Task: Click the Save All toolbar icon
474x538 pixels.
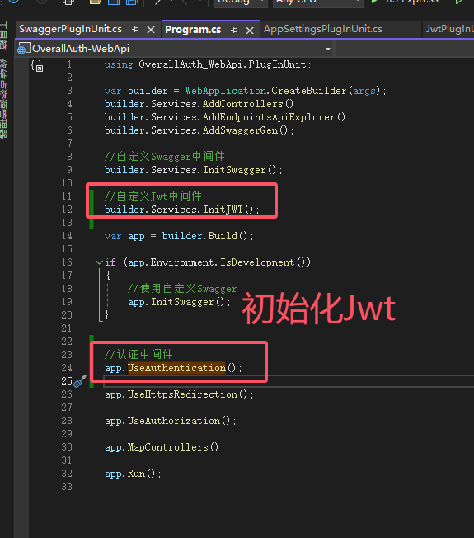Action: [132, 2]
